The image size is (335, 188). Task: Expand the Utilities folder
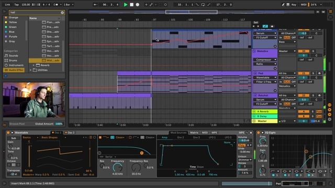tap(30, 70)
